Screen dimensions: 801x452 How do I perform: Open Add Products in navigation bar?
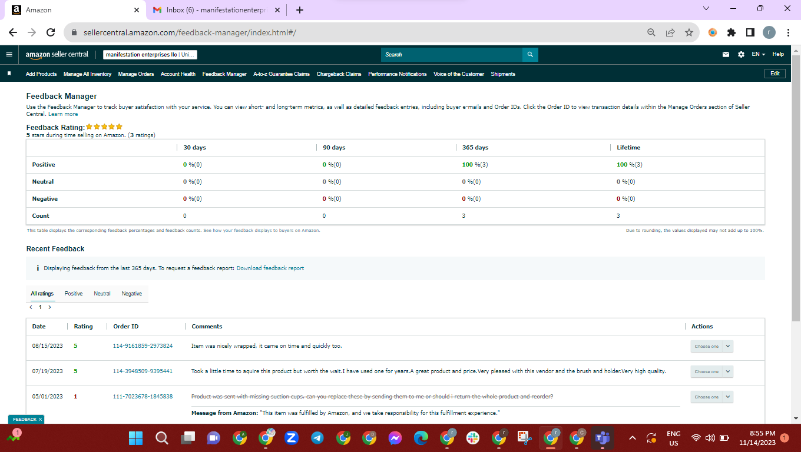(x=41, y=74)
